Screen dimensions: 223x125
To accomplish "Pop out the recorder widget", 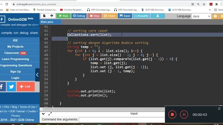I will pyautogui.click(x=219, y=109).
